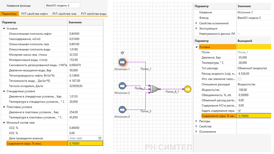This screenshot has height=154, width=274.
Task: Click the Неактуальность данных ЛИ row
Action: coord(232,34)
